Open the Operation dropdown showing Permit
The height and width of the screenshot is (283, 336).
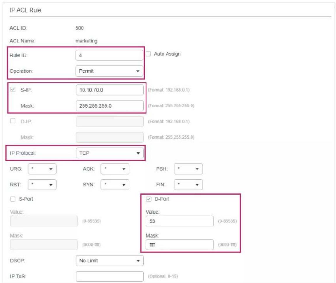(x=109, y=71)
